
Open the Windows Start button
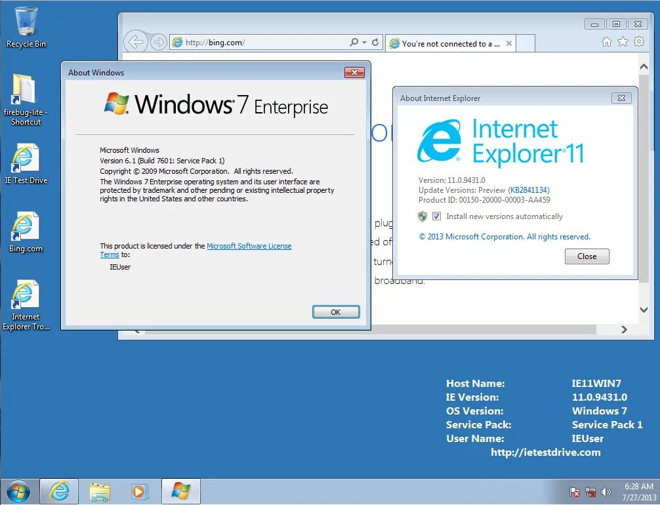coord(18,491)
